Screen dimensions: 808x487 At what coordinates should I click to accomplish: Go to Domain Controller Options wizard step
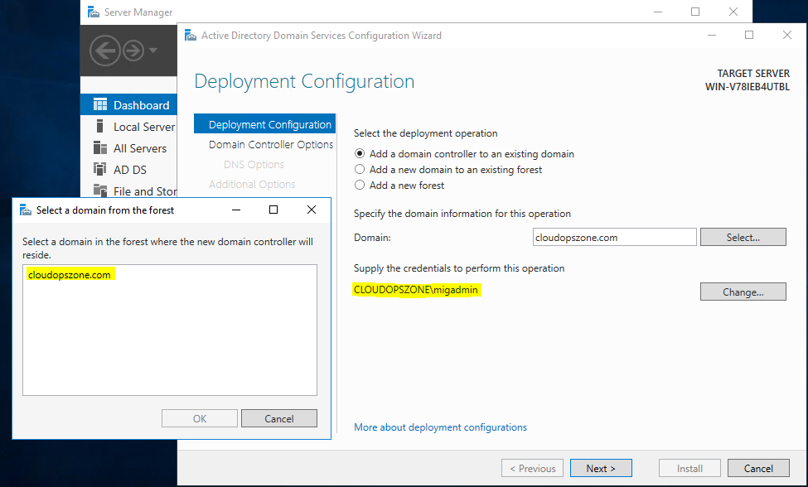[270, 145]
